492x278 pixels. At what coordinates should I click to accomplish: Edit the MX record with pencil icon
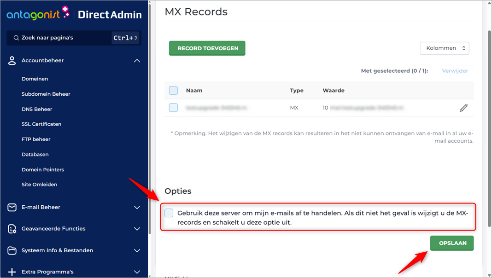point(463,108)
